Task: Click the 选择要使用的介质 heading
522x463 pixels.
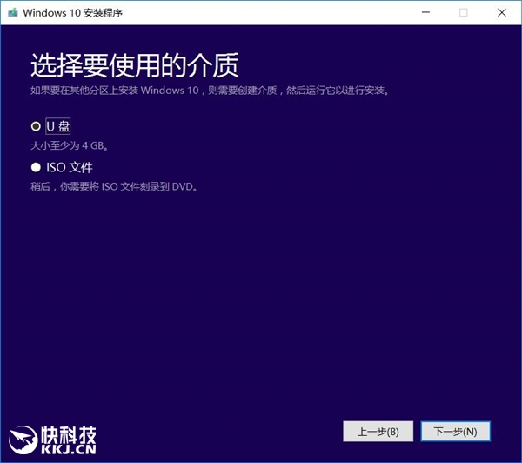Action: coord(135,65)
